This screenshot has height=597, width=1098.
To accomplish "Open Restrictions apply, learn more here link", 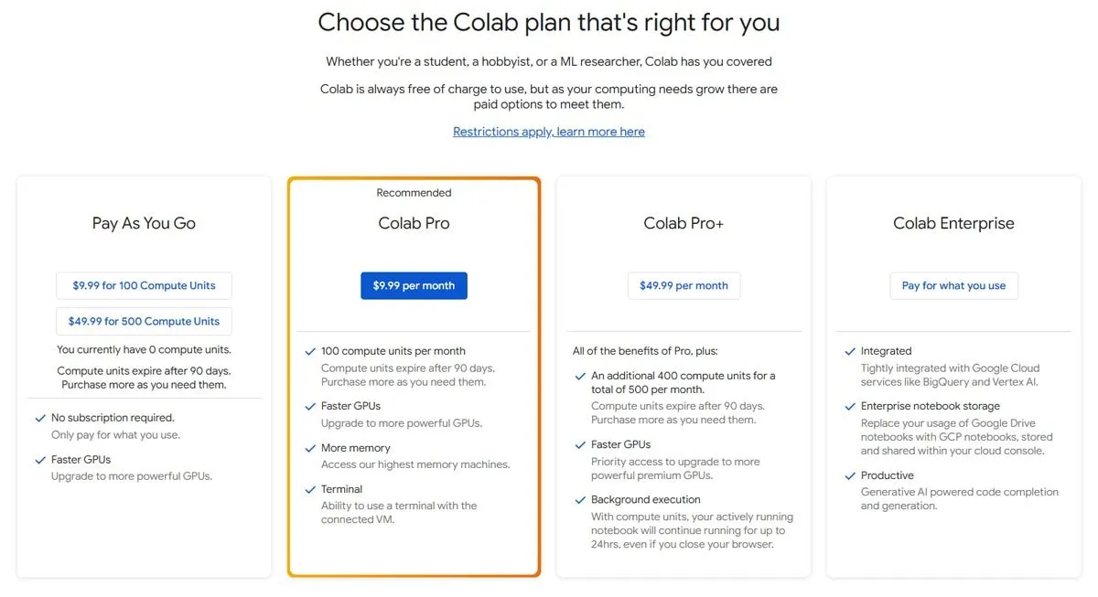I will (x=549, y=132).
